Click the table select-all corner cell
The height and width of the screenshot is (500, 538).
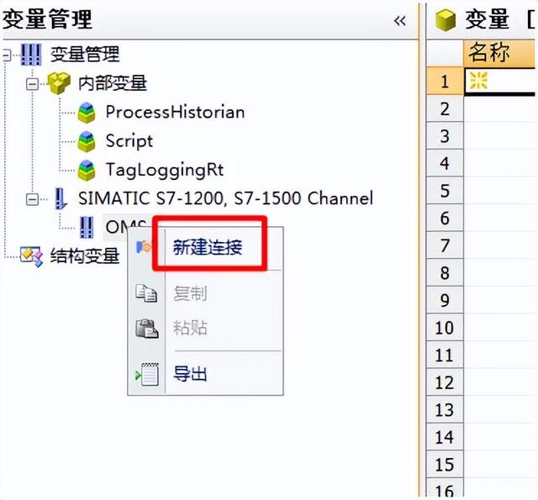[x=445, y=53]
